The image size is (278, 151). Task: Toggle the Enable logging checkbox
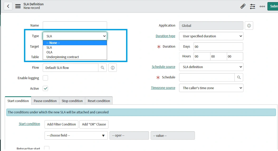(x=45, y=78)
